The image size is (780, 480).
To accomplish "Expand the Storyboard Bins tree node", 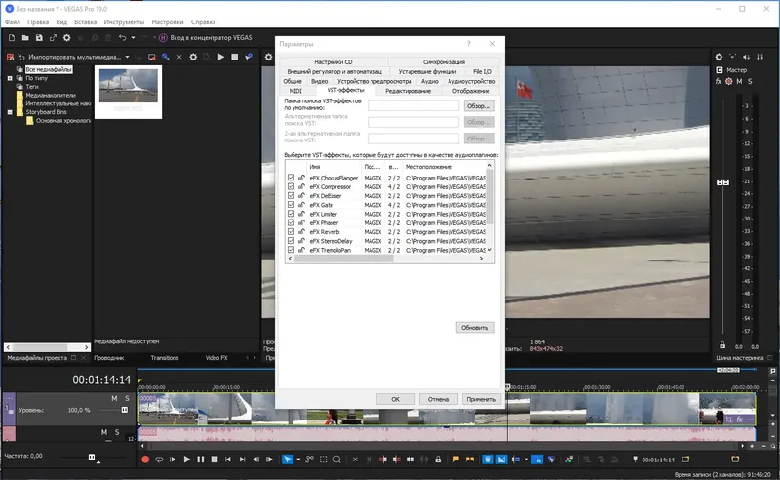I will tap(10, 112).
